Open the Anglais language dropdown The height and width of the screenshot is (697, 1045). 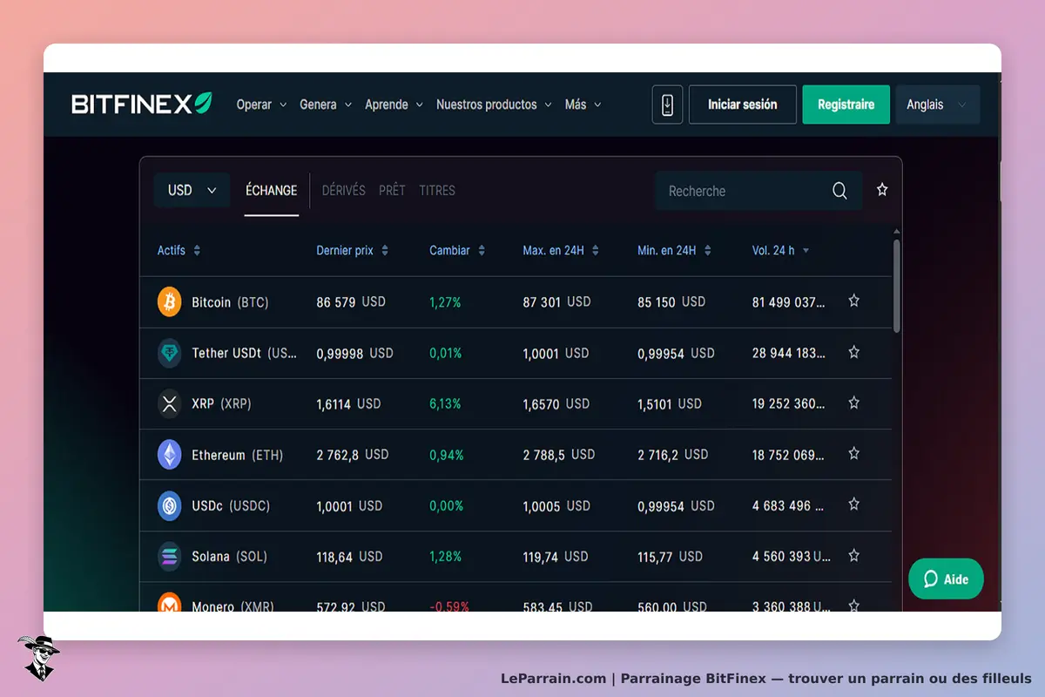click(x=937, y=105)
